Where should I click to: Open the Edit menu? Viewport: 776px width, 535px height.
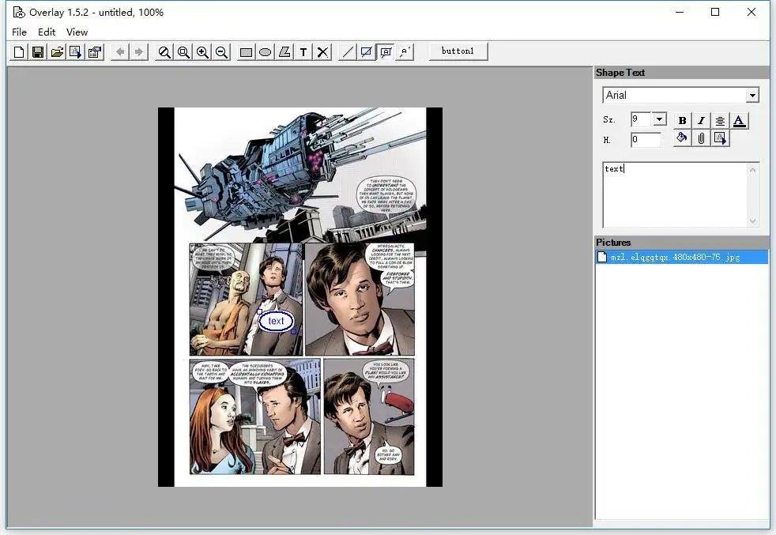47,32
